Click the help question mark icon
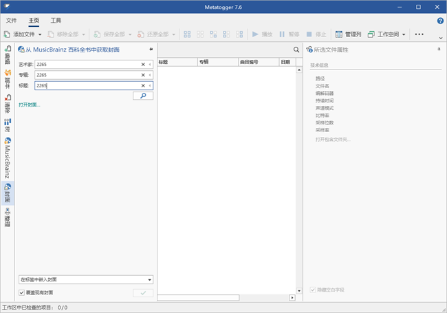This screenshot has width=447, height=313. [x=440, y=21]
